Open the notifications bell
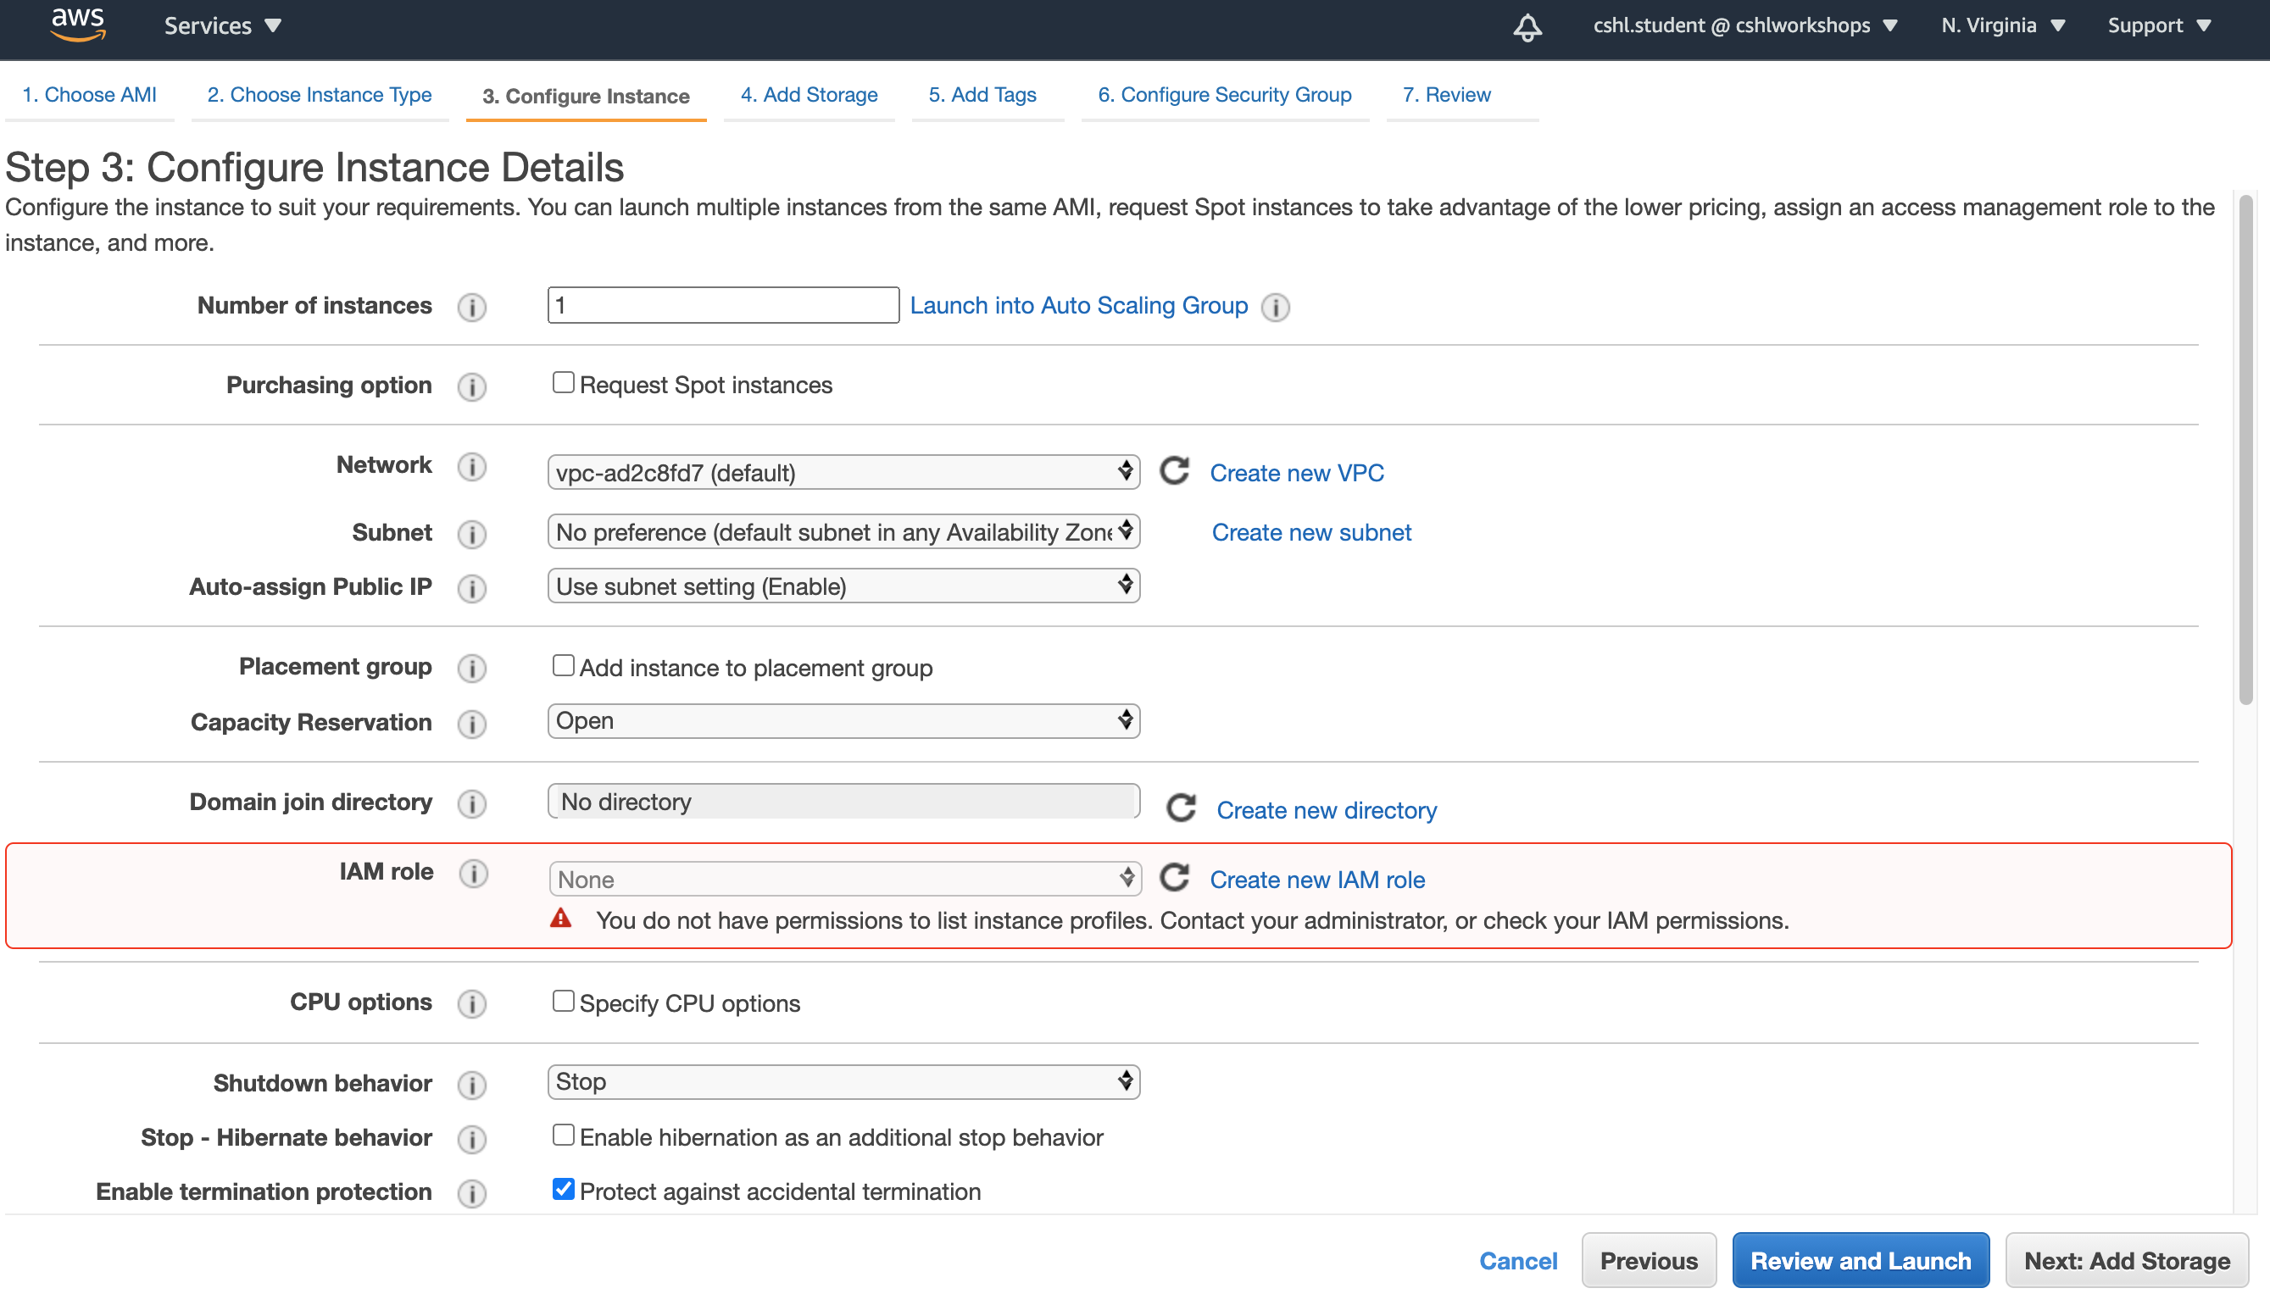 tap(1527, 28)
